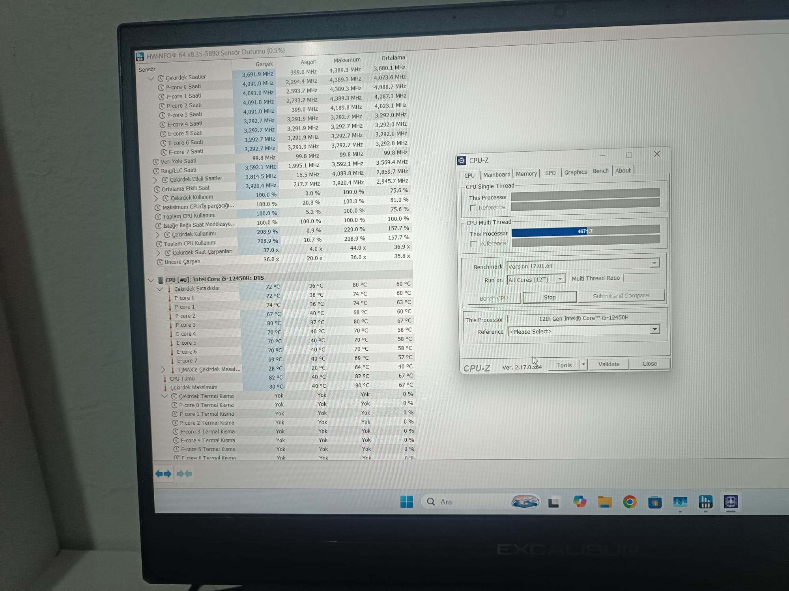Click the Validate button in CPU-Z
The image size is (789, 591).
(609, 364)
